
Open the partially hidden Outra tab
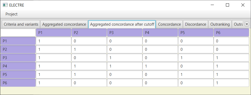238,24
